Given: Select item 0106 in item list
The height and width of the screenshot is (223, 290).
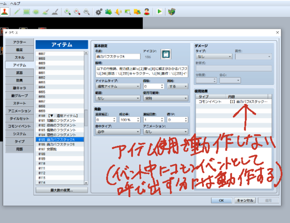Looking at the screenshot, I should 60,144.
